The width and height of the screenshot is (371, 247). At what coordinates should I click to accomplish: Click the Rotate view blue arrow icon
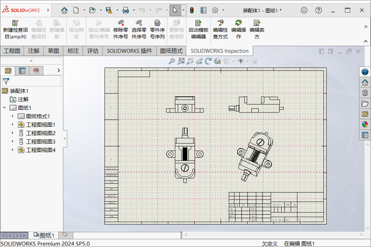208,61
